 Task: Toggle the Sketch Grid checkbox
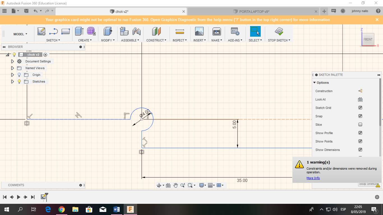(x=360, y=108)
